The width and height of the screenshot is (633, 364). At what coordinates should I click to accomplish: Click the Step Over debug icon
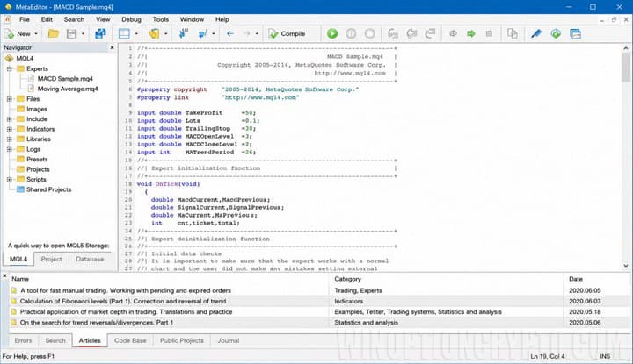[411, 34]
